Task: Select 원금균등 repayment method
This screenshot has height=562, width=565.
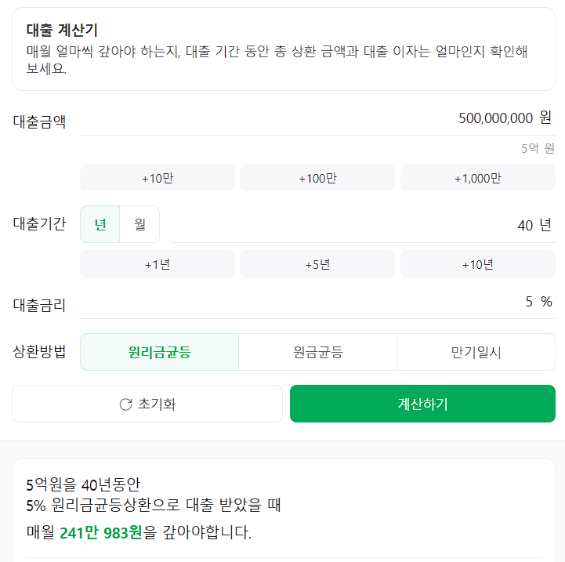Action: pos(317,352)
